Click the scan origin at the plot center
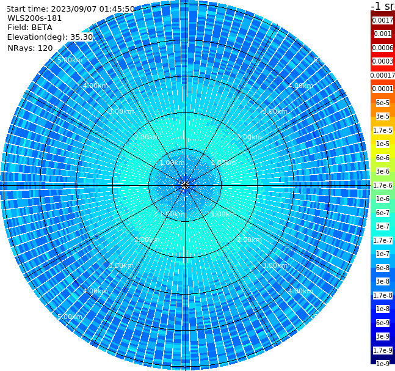395x371 pixels. 185,185
